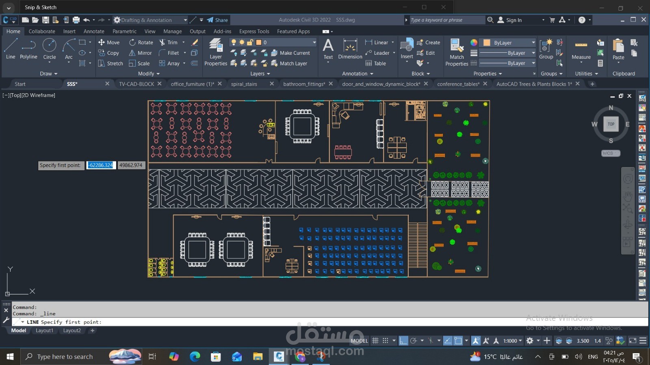Toggle the layer on/off bulb in layer control
Viewport: 650px width, 365px height.
pyautogui.click(x=234, y=42)
